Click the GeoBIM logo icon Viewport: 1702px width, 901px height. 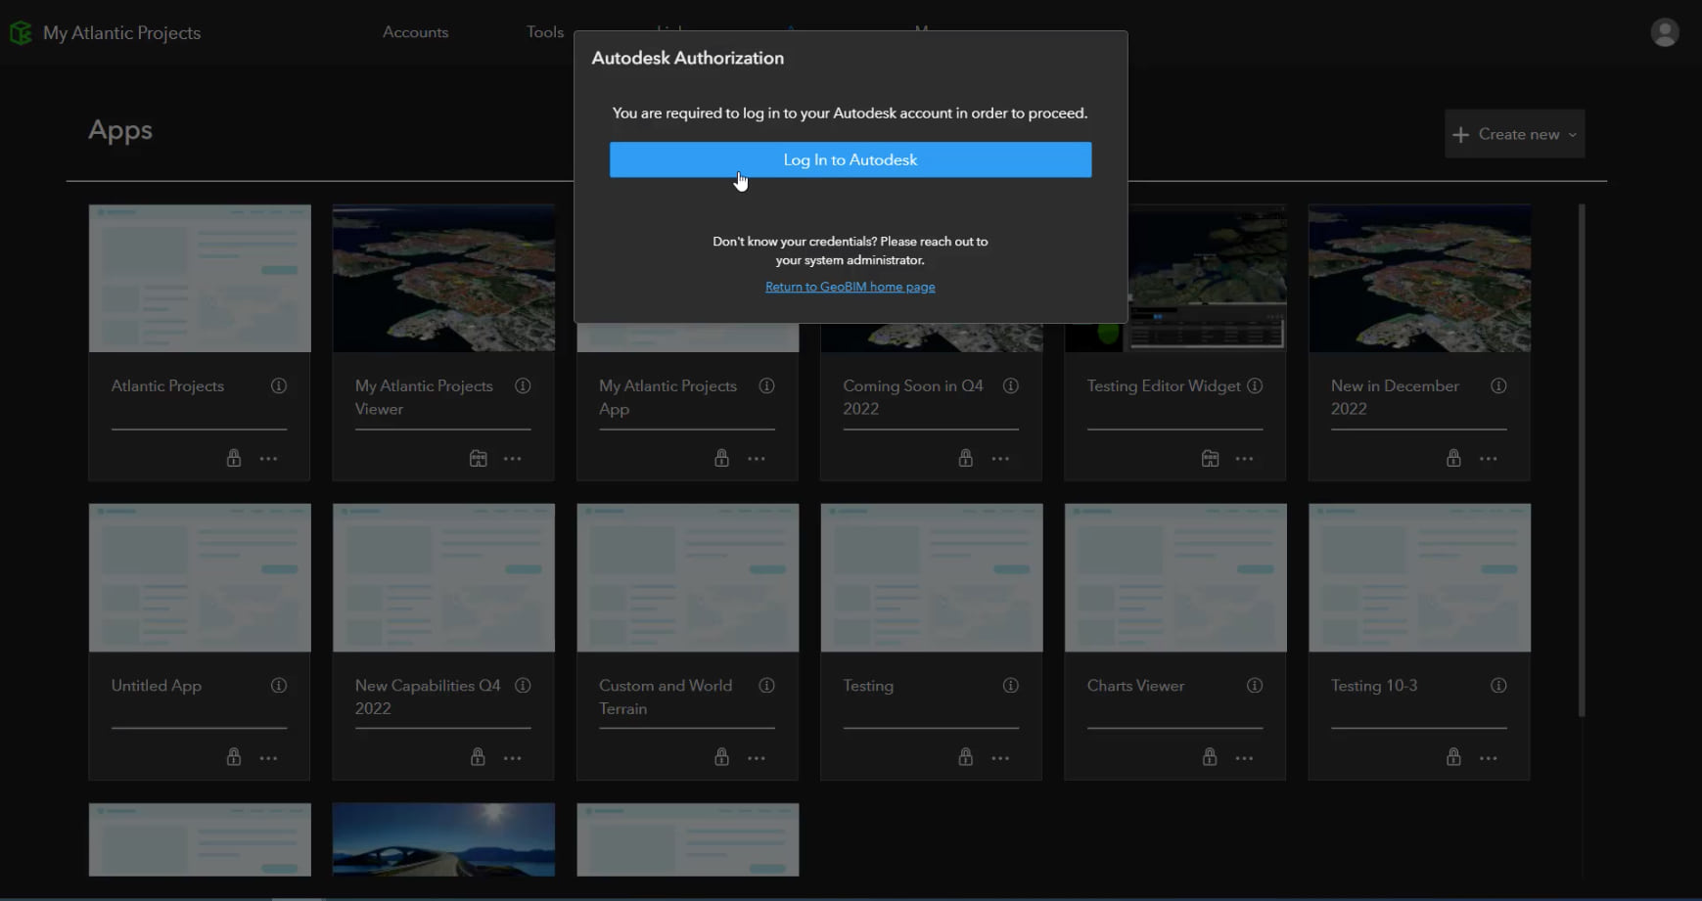pyautogui.click(x=21, y=33)
